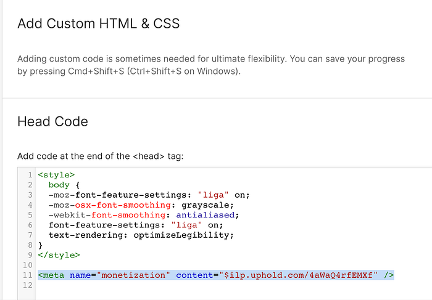Click the body selector on line 2

tap(59, 185)
